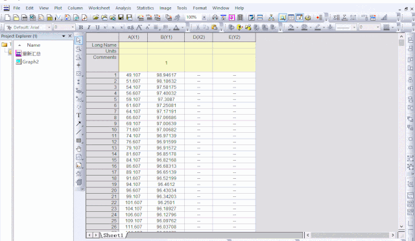The width and height of the screenshot is (415, 241).
Task: Click the Open project folder icon
Action: pos(95,17)
